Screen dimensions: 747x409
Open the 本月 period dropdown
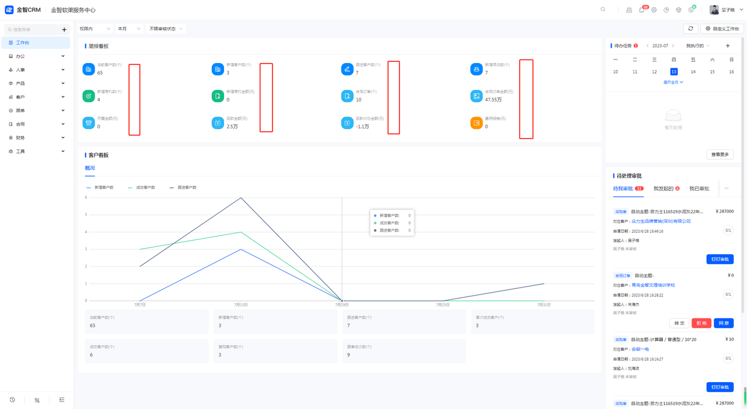[129, 29]
